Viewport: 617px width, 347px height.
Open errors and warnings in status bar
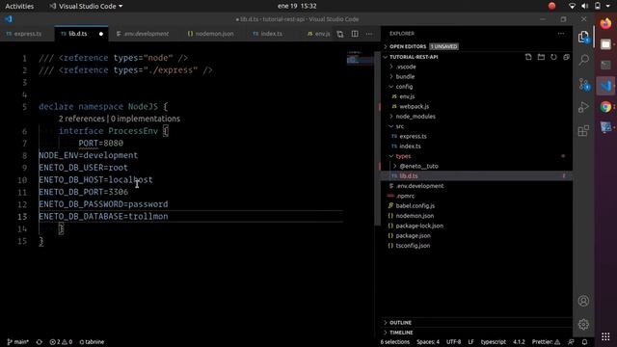pos(61,342)
